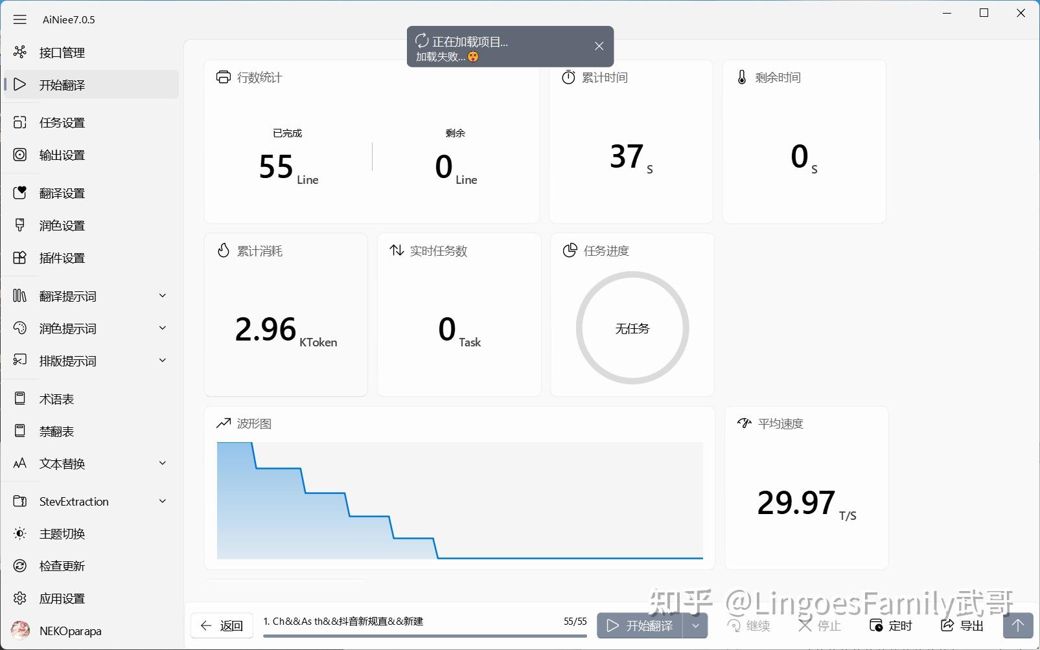Screen dimensions: 1040x650
Task: Open 接口管理 interface management page
Action: coord(91,52)
